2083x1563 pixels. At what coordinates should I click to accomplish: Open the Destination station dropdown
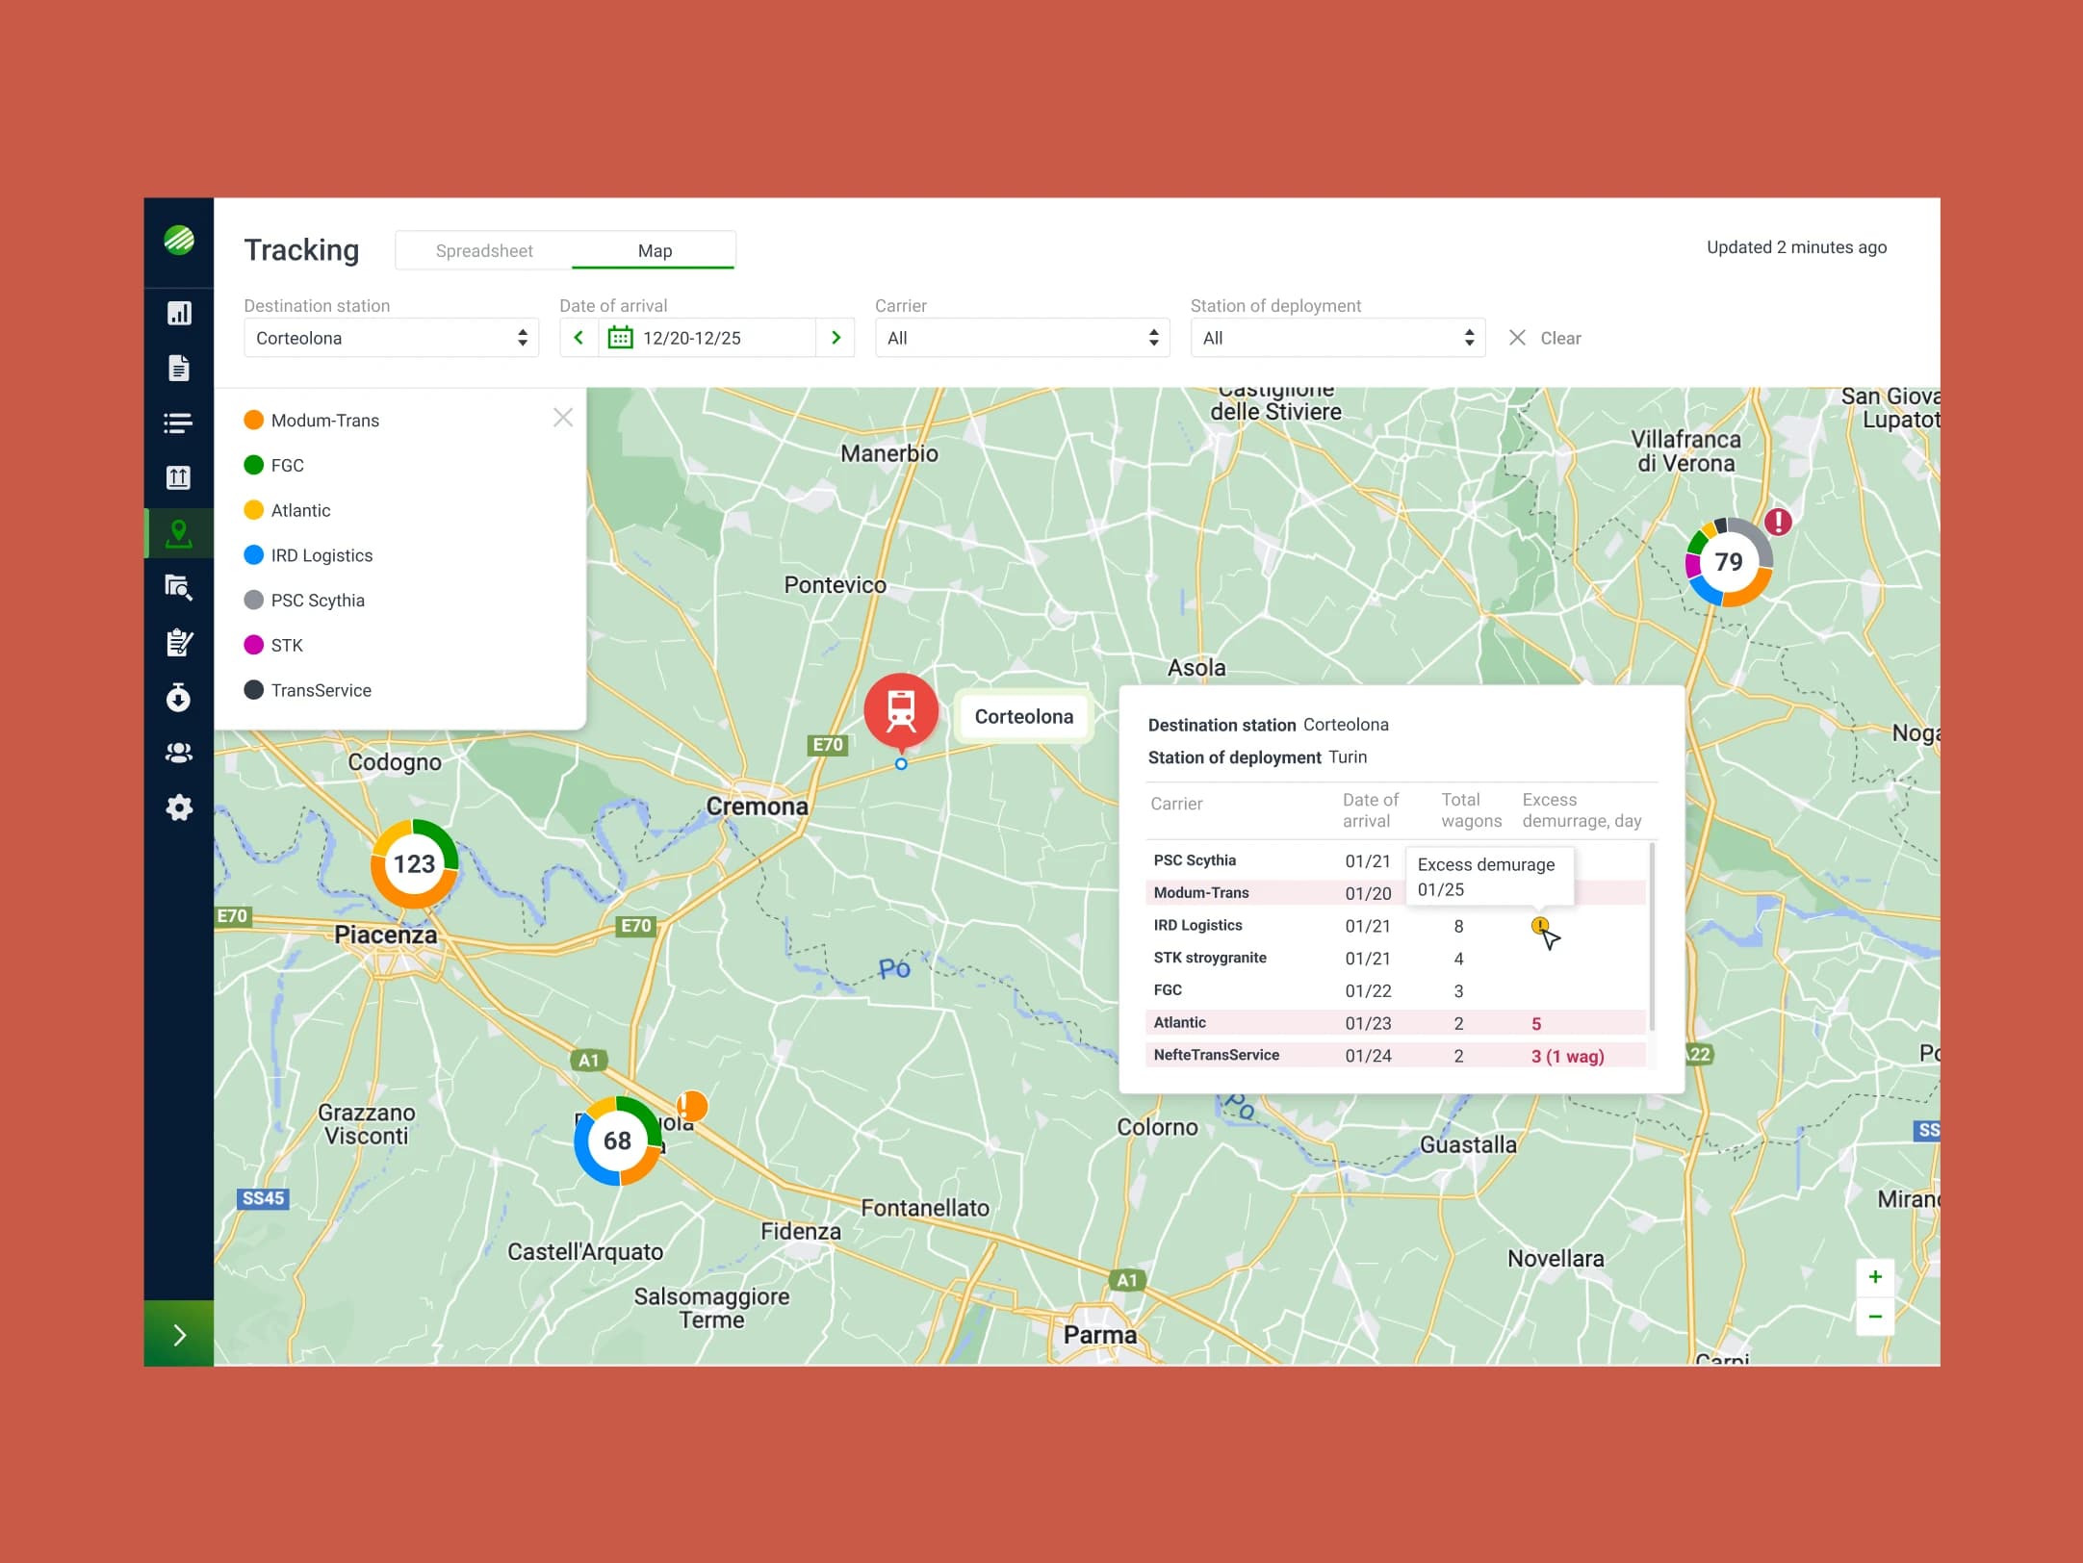pyautogui.click(x=391, y=338)
